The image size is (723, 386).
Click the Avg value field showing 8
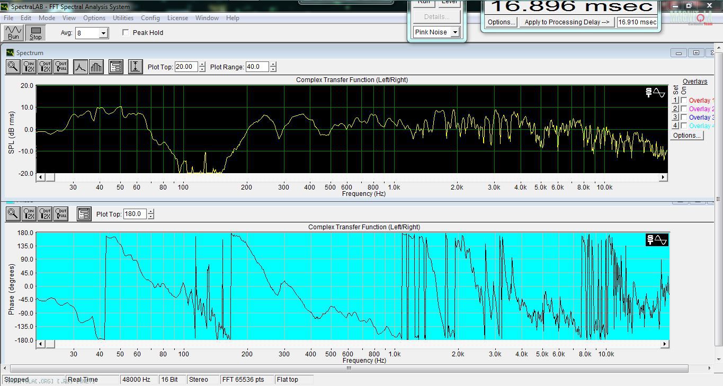(87, 33)
